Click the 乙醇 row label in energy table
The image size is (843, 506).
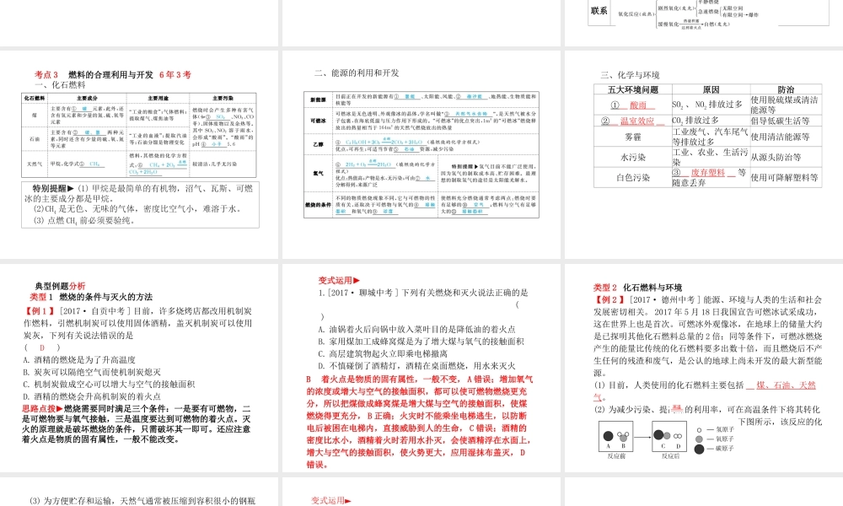pyautogui.click(x=319, y=144)
